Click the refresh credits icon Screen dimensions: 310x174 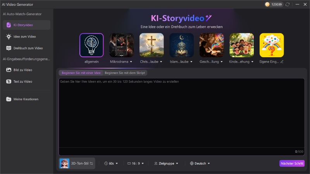tap(287, 4)
